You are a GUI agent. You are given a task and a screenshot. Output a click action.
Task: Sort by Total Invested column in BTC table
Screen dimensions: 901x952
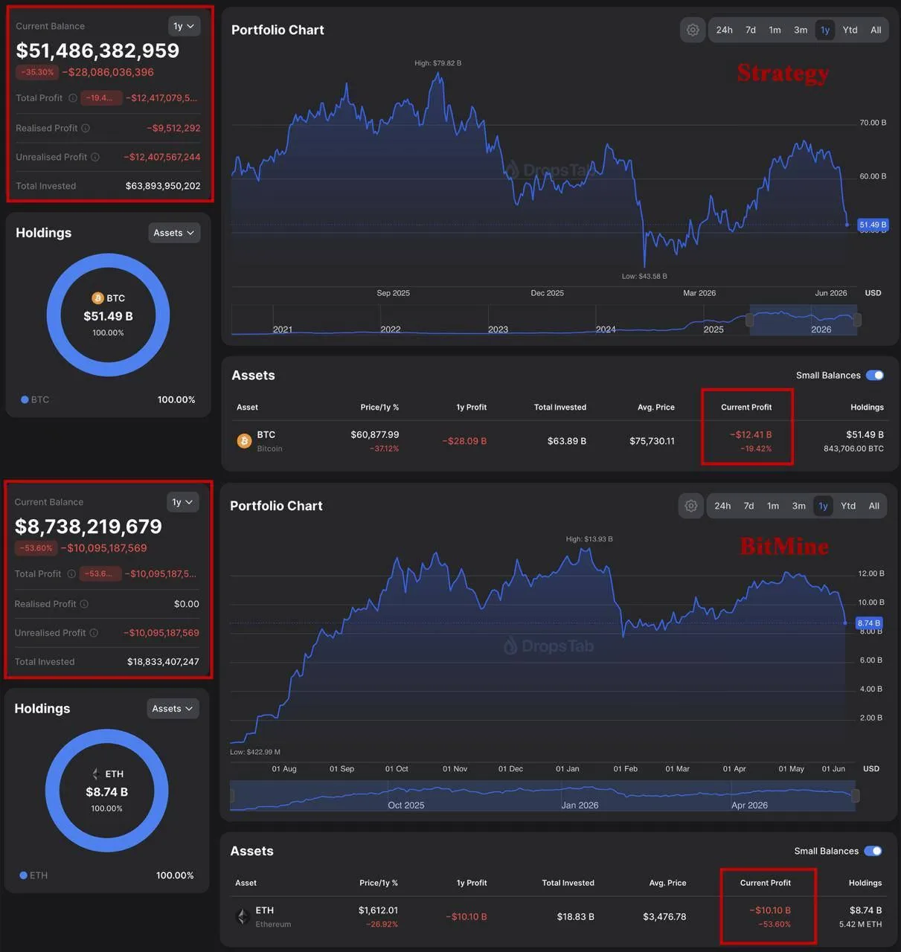(x=560, y=408)
